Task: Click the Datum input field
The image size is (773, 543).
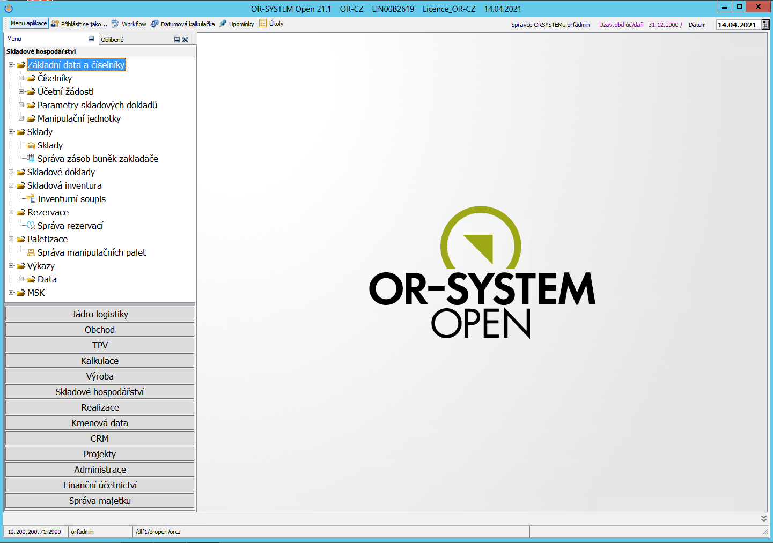Action: (737, 25)
